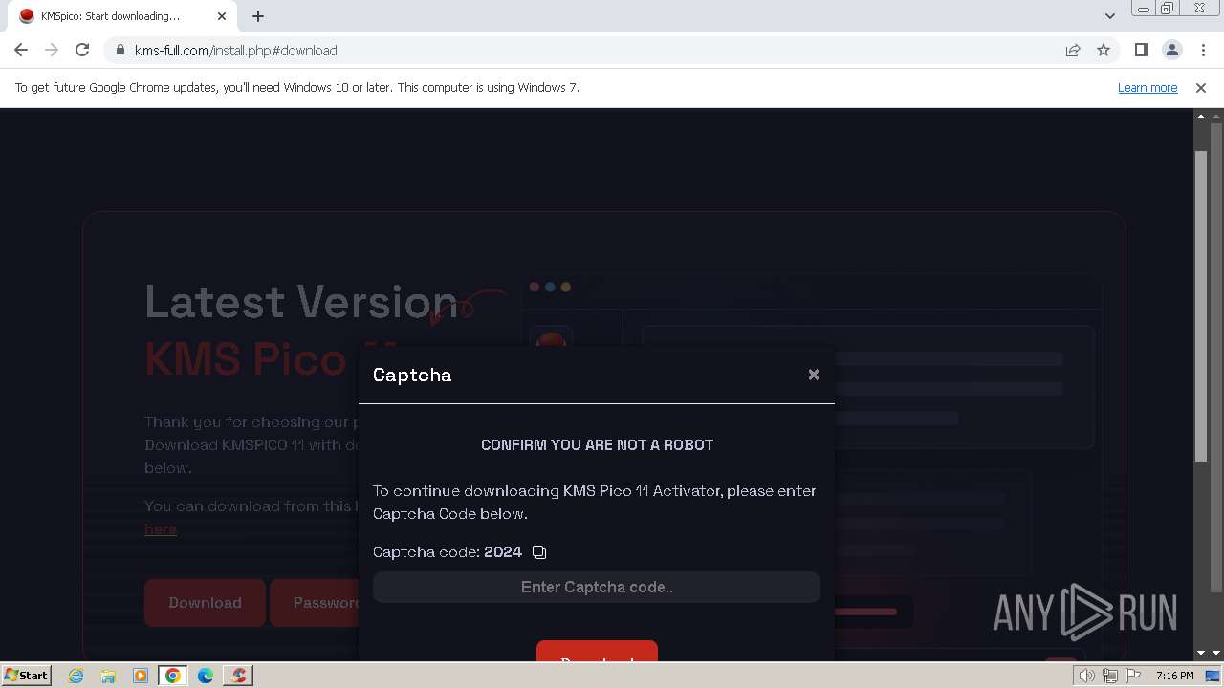Expand the tab search dropdown
Viewport: 1224px width, 688px height.
coord(1109,16)
